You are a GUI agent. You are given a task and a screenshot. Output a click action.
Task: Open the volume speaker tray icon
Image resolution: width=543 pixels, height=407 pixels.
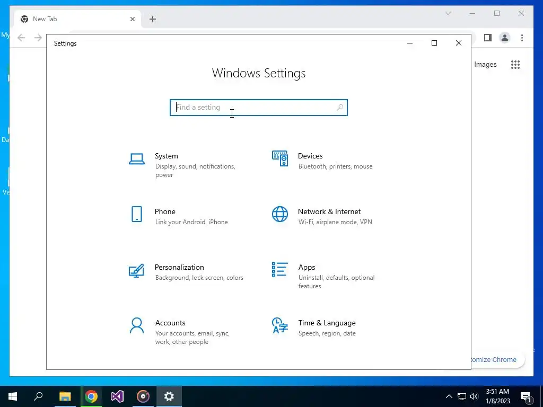pos(474,396)
